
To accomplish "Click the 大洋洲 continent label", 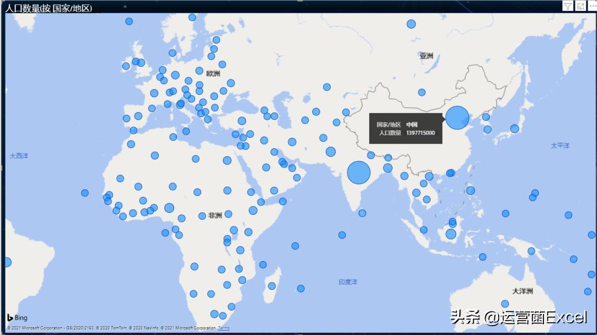I will coord(523,291).
